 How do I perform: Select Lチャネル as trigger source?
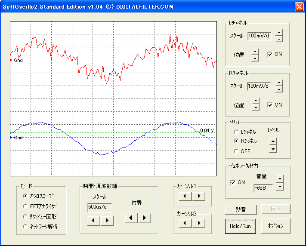pos(236,132)
